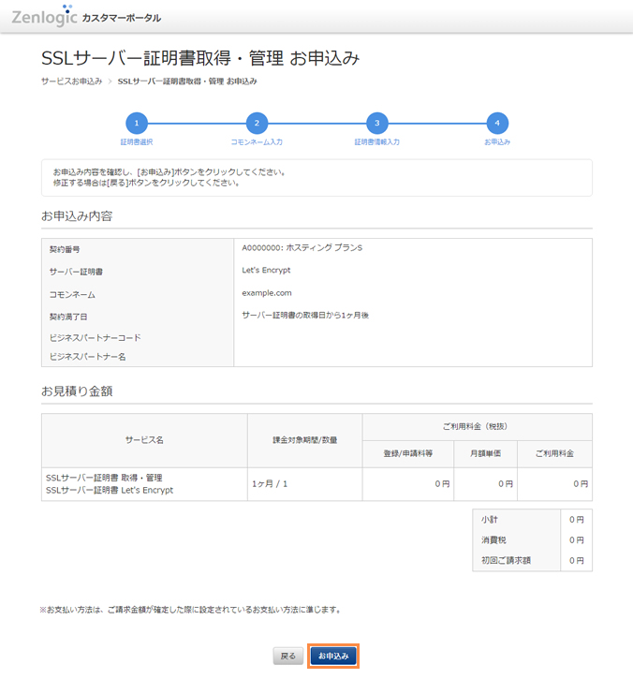
Task: Click the 初回ご請求額 total row
Action: pos(506,560)
